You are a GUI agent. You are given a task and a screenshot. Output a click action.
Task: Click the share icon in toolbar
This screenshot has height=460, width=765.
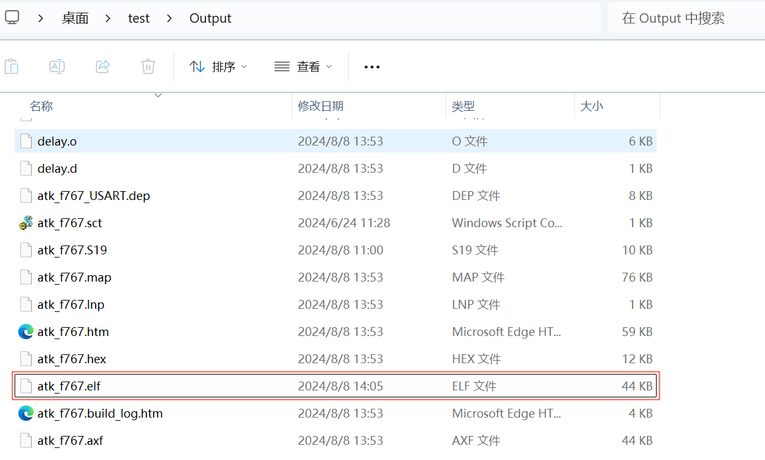tap(103, 66)
